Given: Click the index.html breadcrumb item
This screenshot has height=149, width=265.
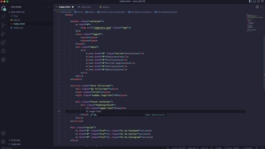Looking at the screenshot, I should (65, 12).
